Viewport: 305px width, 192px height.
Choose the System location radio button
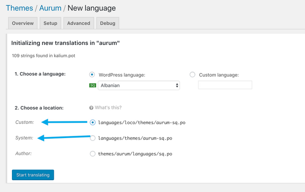click(x=92, y=139)
